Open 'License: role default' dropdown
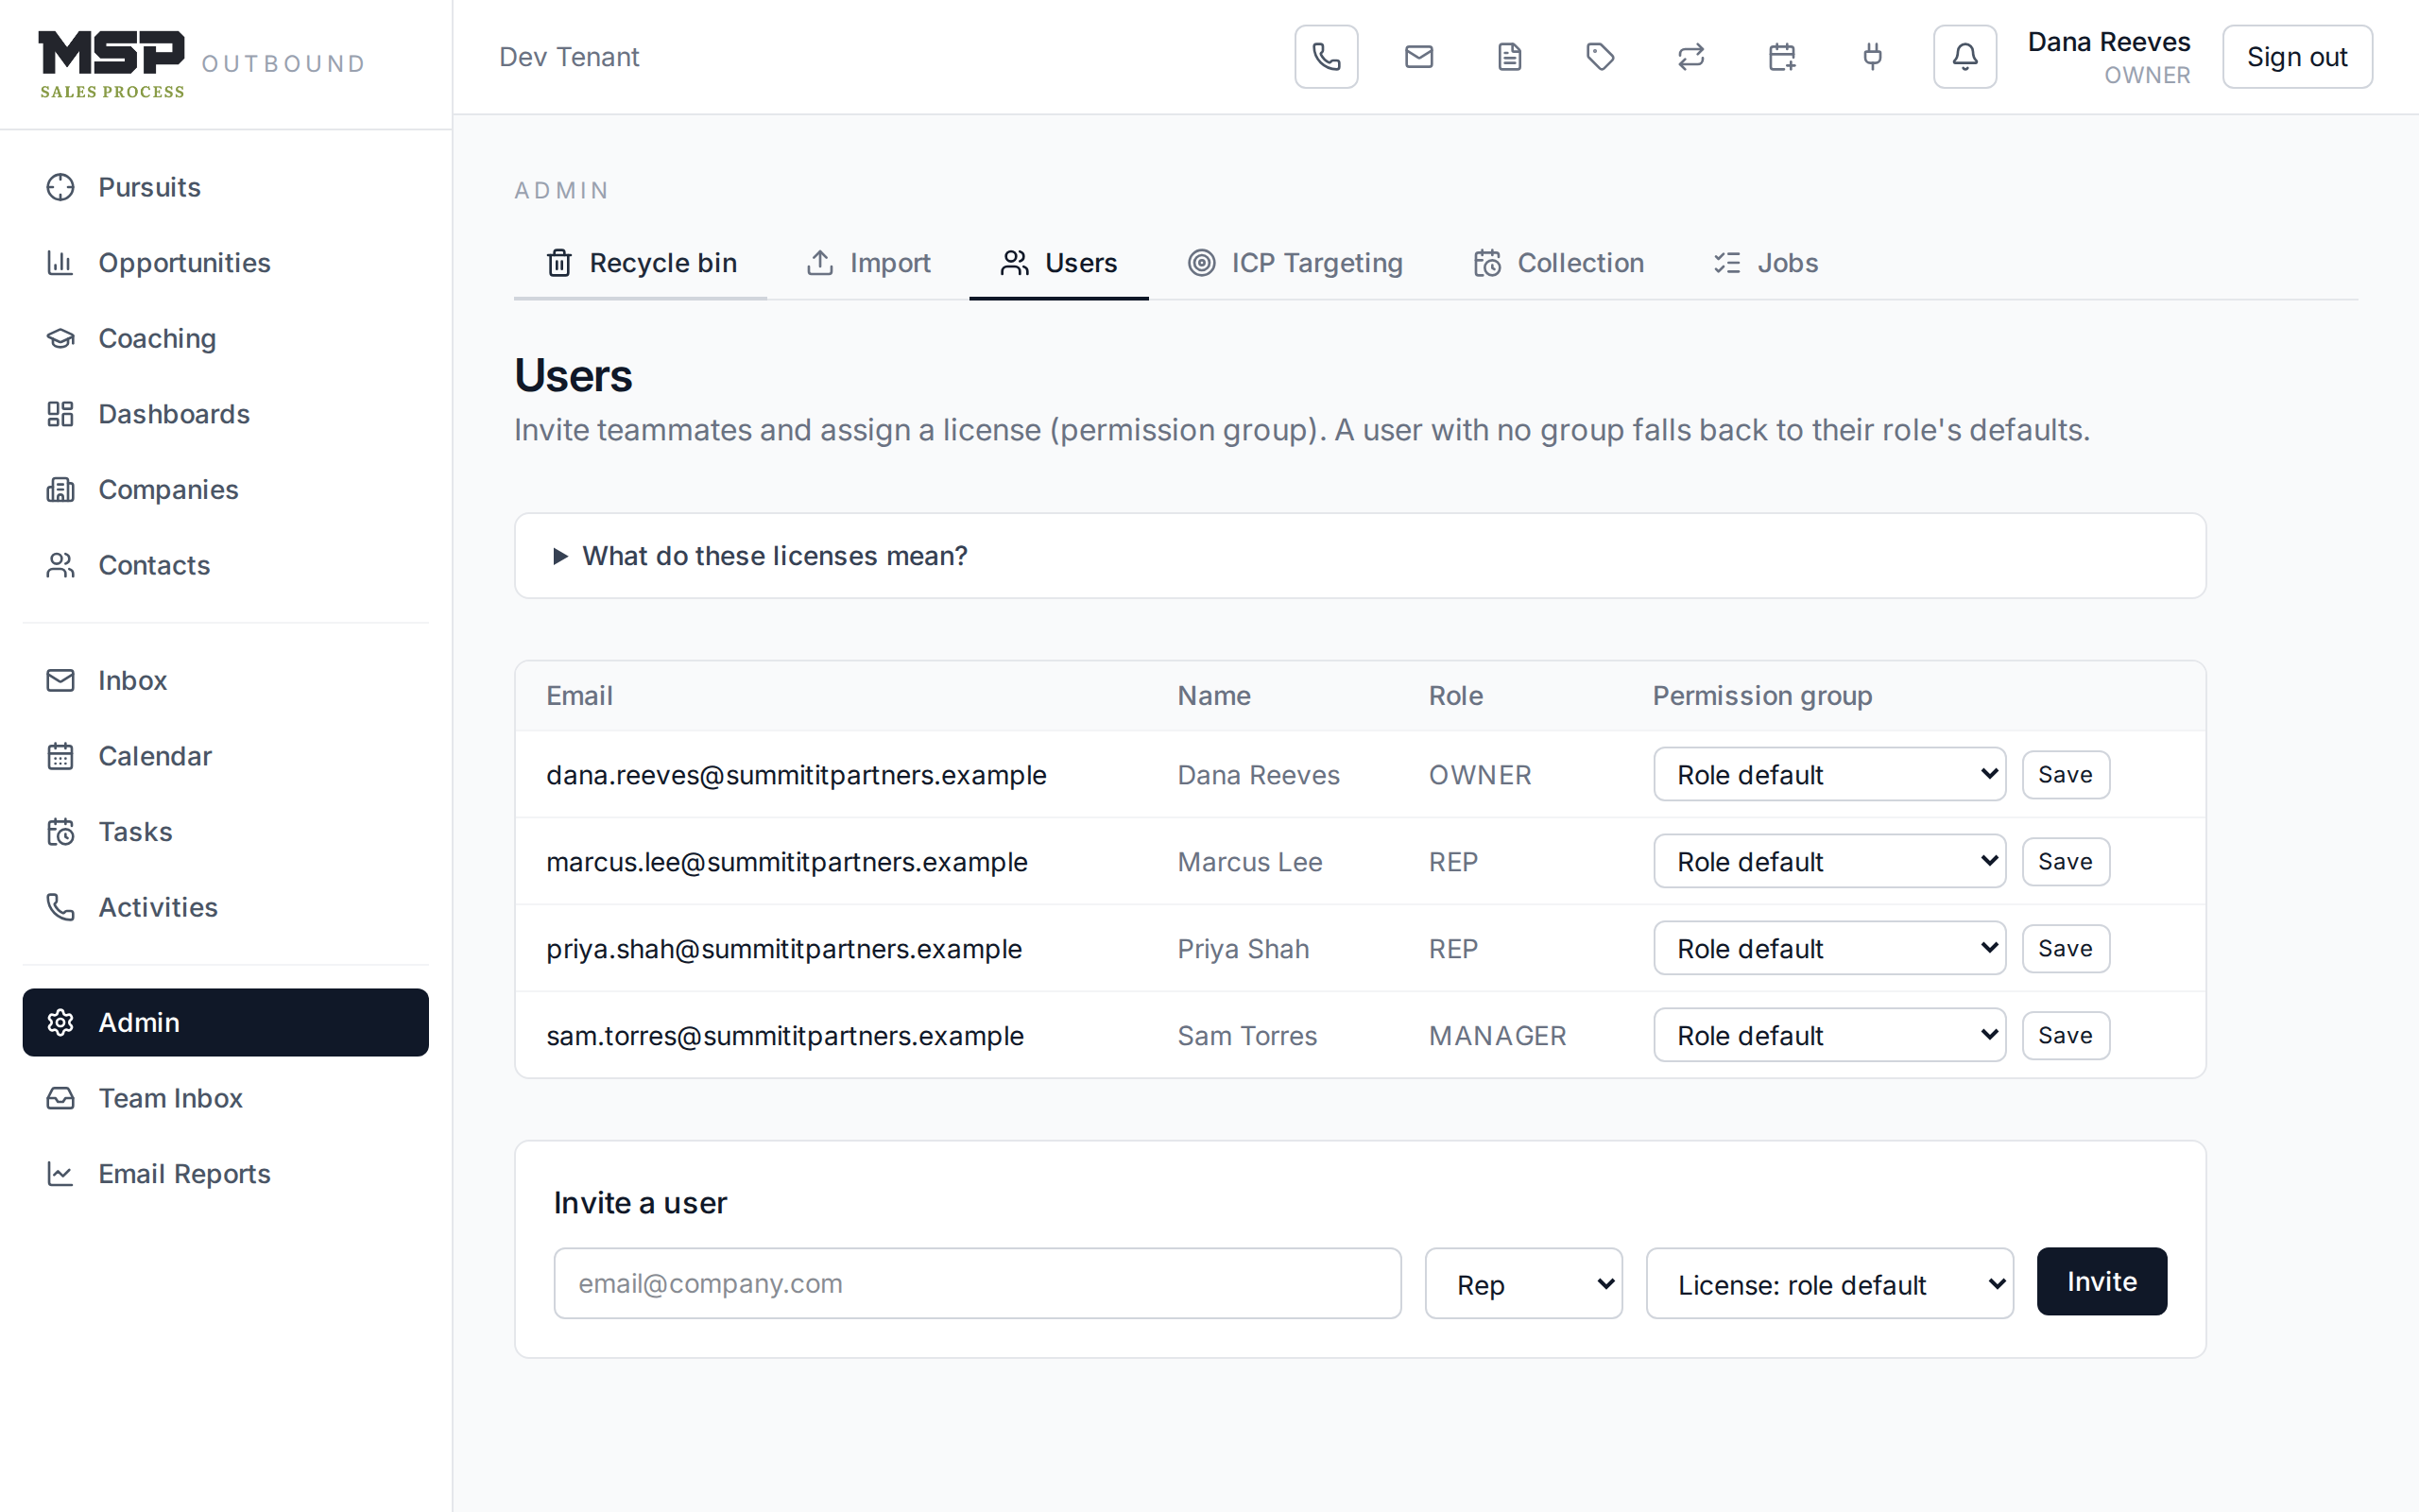 click(1829, 1283)
